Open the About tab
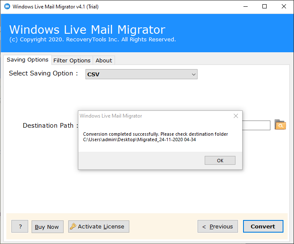294x244 pixels. click(x=104, y=60)
